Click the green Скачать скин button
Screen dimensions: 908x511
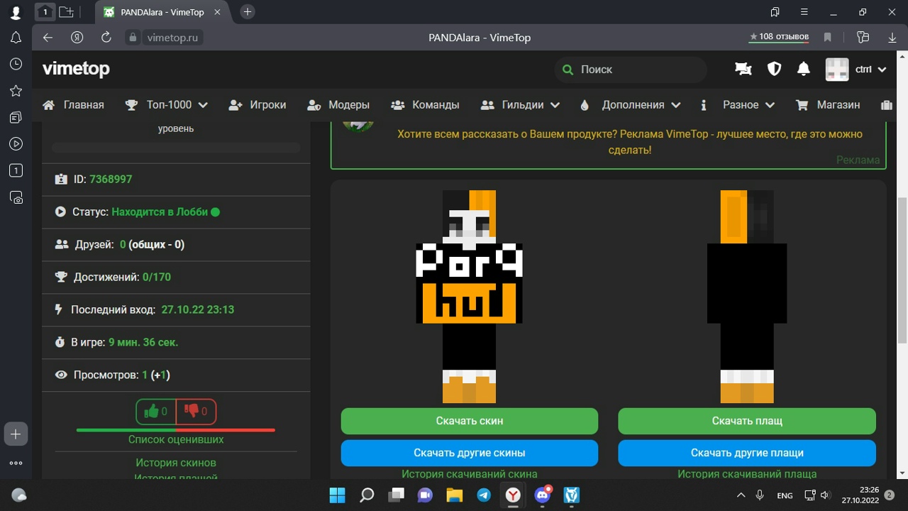click(x=469, y=421)
